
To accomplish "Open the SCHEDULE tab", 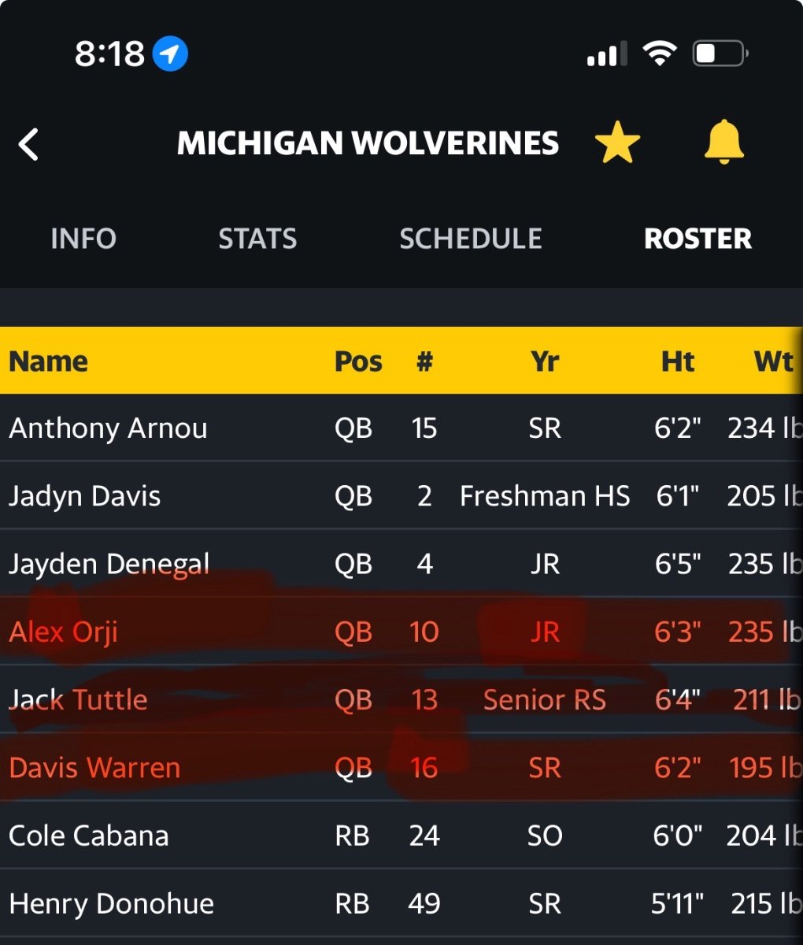I will [x=471, y=239].
